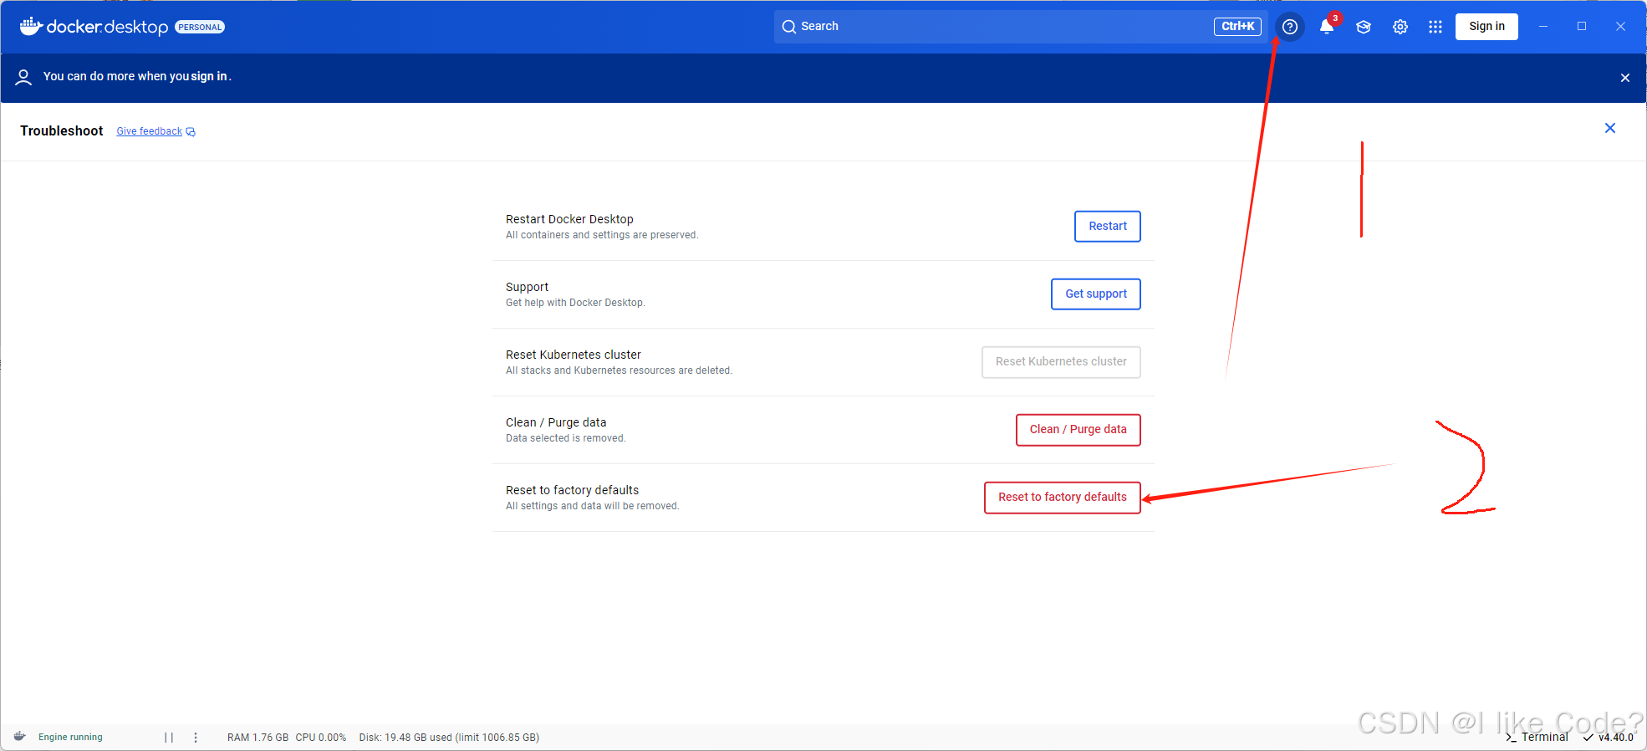Screen dimensions: 1647x751
Task: Click the Docker Desktop whale logo
Action: (x=31, y=27)
